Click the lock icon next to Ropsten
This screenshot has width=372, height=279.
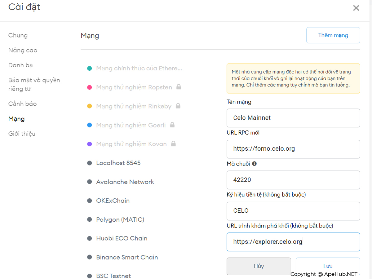click(179, 87)
